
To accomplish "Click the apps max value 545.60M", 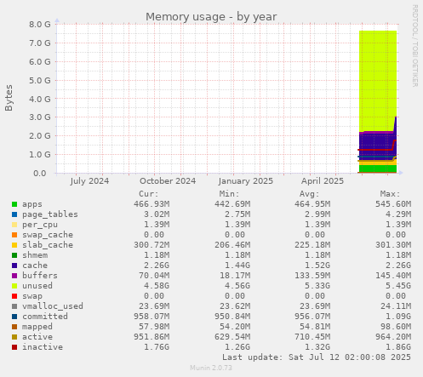I will pyautogui.click(x=393, y=204).
